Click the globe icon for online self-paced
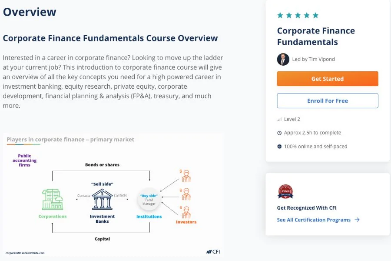391x261 pixels. 279,147
